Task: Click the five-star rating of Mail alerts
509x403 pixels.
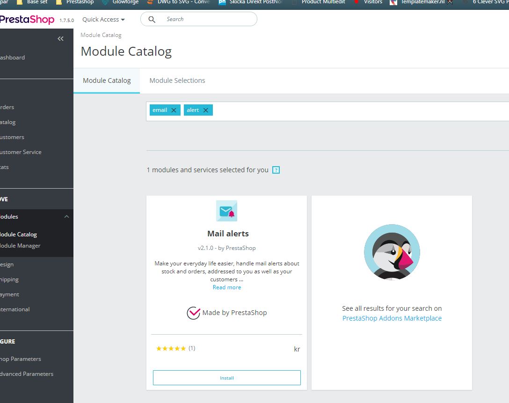Action: coord(171,348)
